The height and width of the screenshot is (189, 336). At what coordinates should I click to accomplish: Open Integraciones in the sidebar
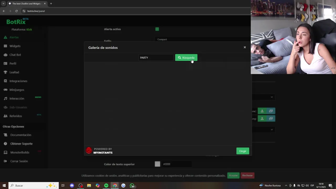[18, 81]
